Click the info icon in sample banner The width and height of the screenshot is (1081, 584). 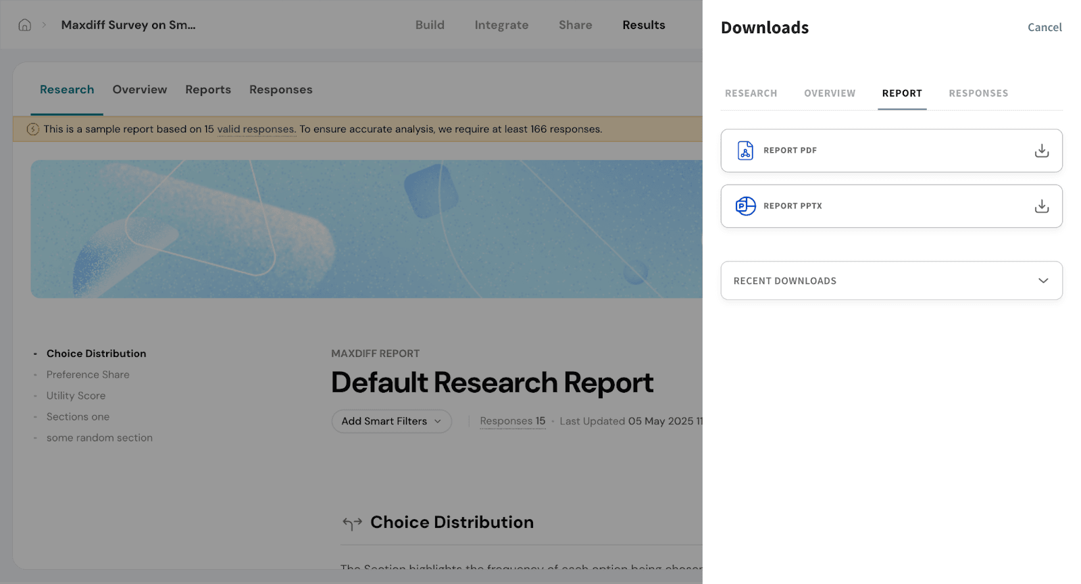[32, 129]
